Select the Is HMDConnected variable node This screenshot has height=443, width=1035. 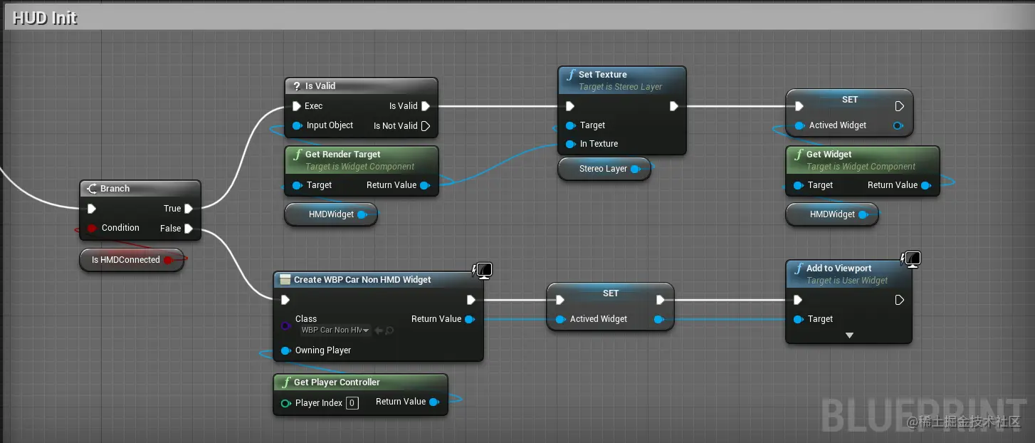[132, 260]
